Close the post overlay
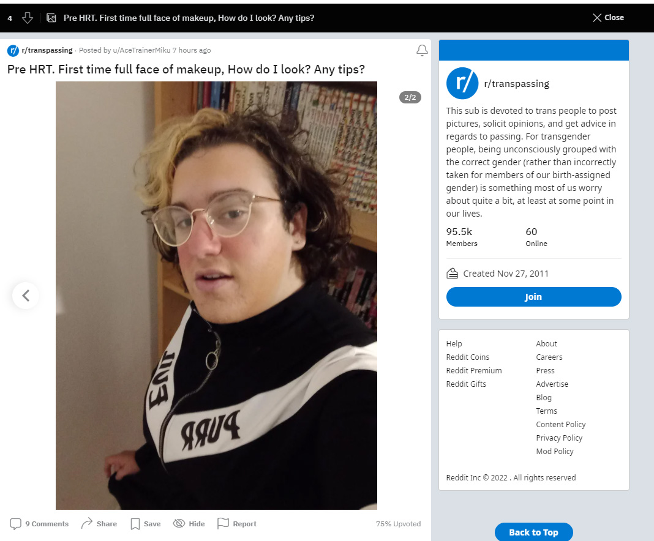 tap(608, 18)
